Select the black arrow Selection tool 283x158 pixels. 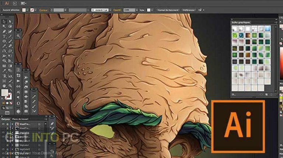pyautogui.click(x=4, y=22)
